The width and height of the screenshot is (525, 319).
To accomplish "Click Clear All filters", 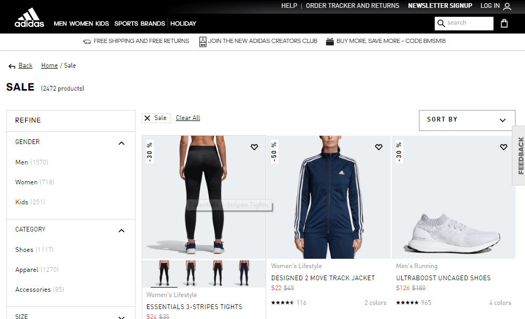I will point(188,118).
